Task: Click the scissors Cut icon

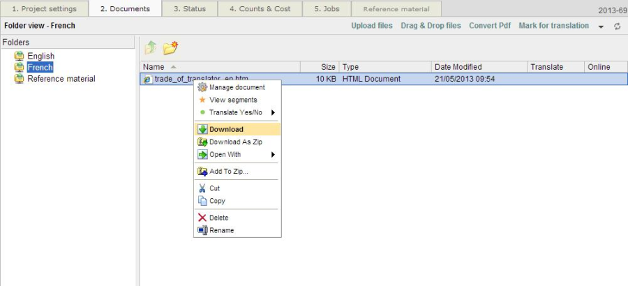Action: pos(202,188)
